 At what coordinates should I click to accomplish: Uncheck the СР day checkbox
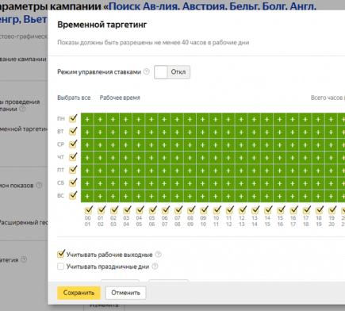coord(73,144)
